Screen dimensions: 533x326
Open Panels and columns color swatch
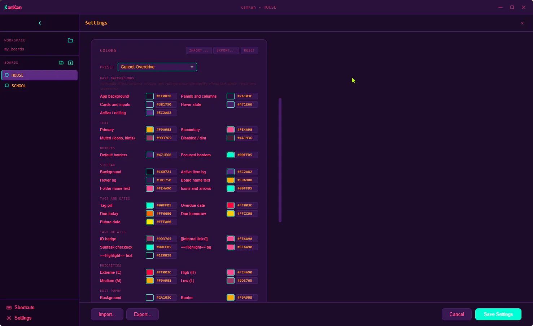231,96
